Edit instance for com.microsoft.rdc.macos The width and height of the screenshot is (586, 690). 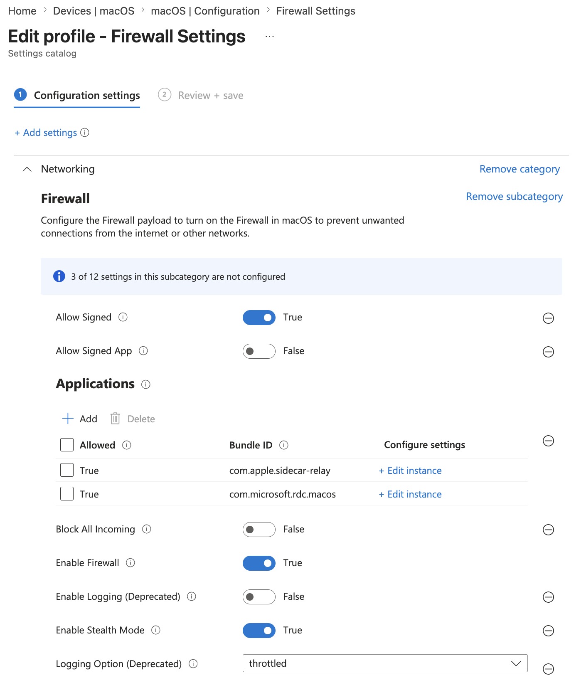pyautogui.click(x=410, y=494)
